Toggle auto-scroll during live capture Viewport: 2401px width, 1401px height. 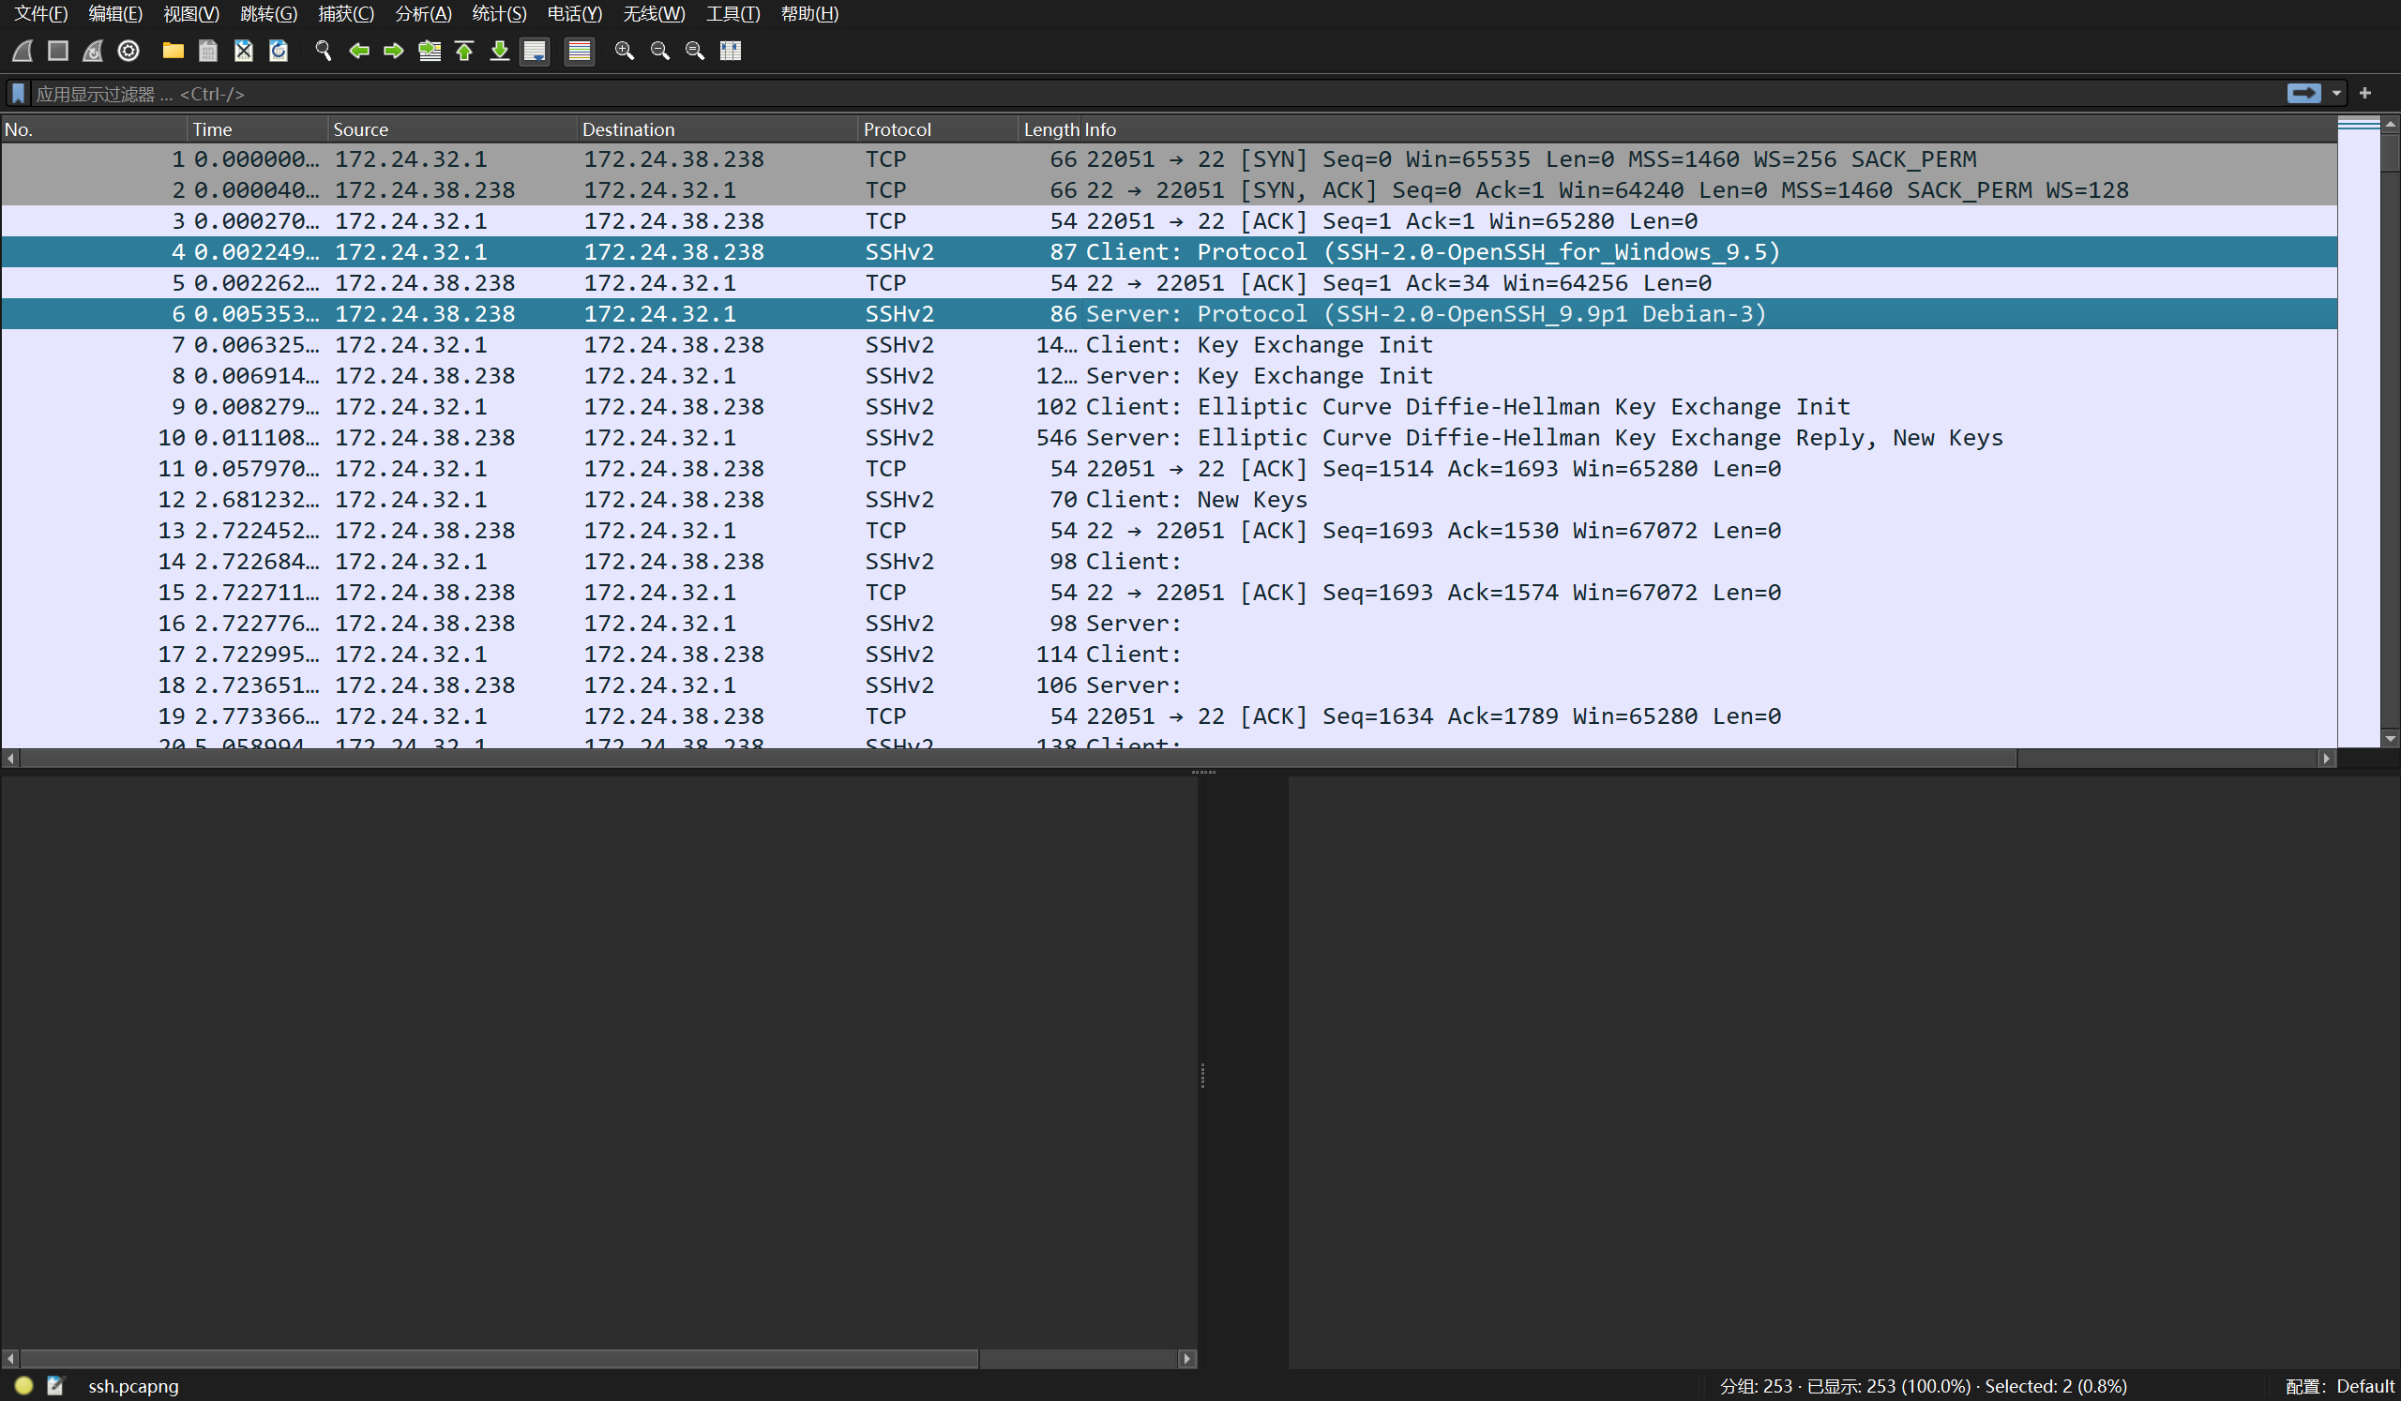coord(535,51)
